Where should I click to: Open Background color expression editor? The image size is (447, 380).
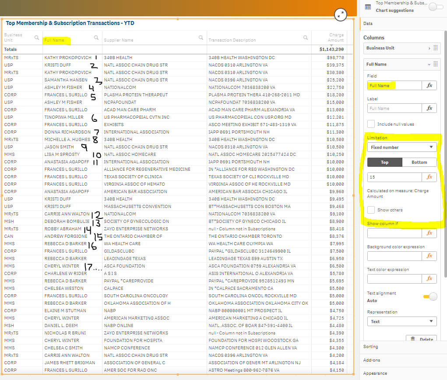[428, 256]
